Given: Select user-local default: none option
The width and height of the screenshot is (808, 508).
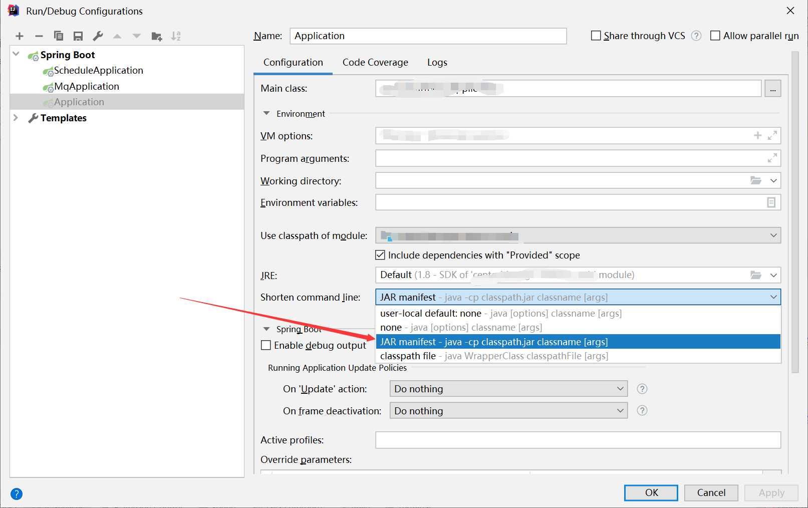Looking at the screenshot, I should [578, 313].
